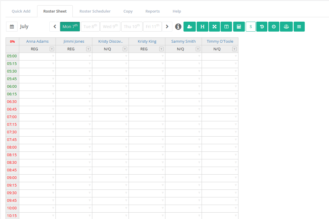This screenshot has height=219, width=329.
Task: Click the expand fullscreen icon
Action: click(214, 27)
